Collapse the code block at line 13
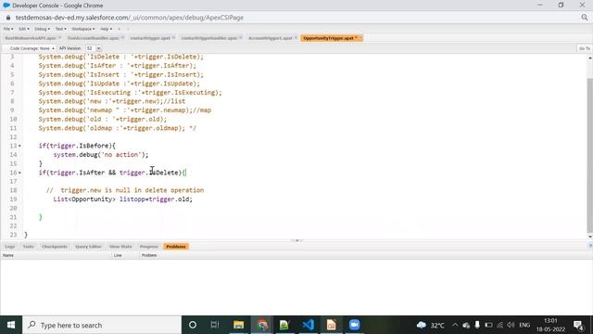Screen dimensions: 593x334 click(x=19, y=146)
